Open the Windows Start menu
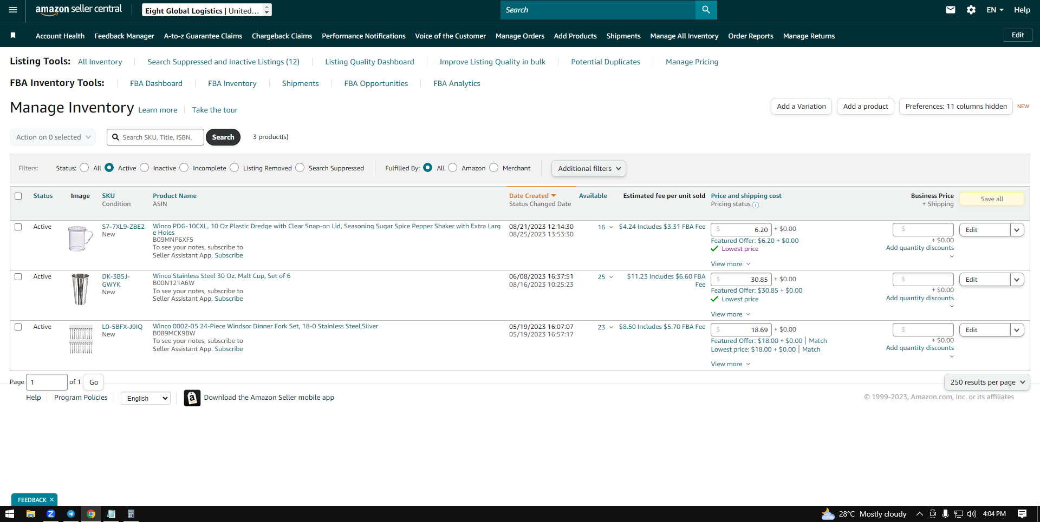Viewport: 1040px width, 522px height. [x=9, y=514]
